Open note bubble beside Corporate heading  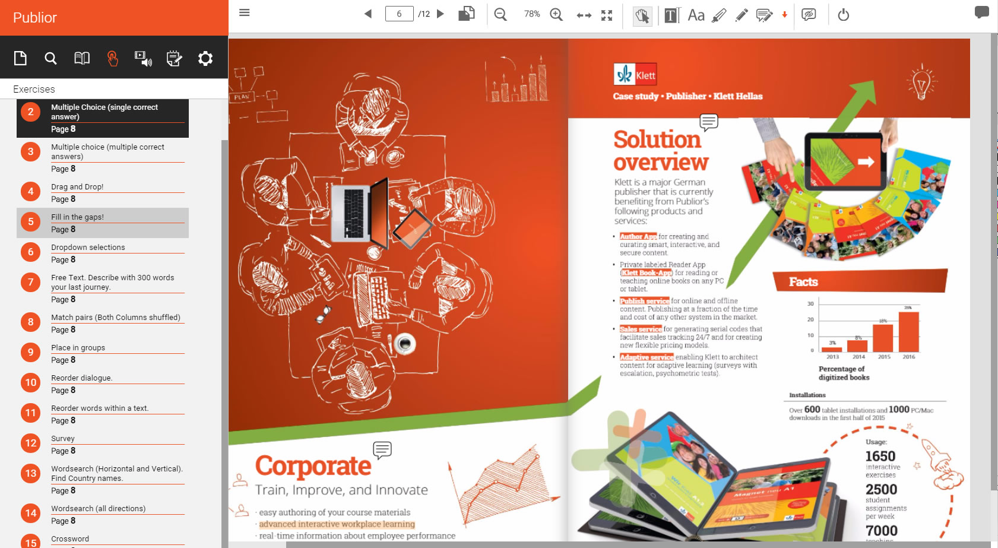[382, 450]
